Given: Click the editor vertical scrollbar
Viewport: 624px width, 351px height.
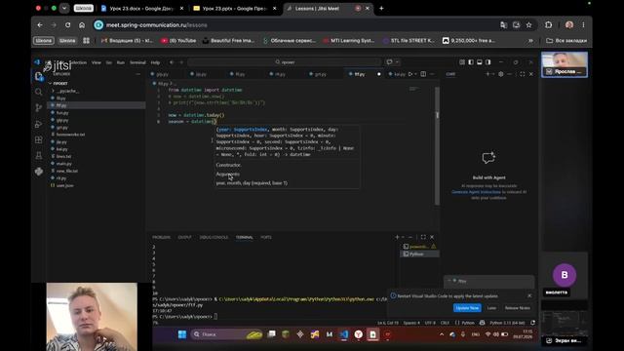Looking at the screenshot, I should point(437,145).
